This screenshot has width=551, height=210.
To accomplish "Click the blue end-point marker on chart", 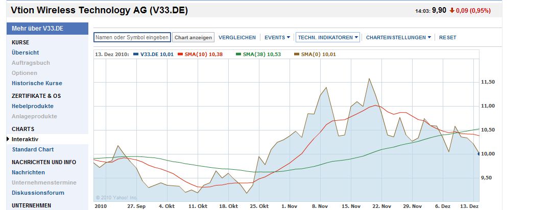I will 479,153.
